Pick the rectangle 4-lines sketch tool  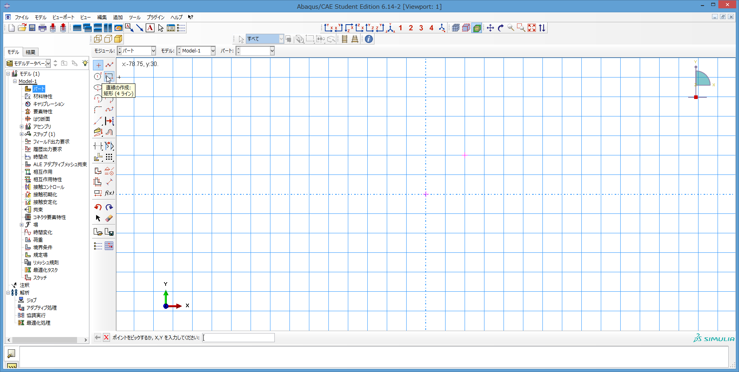point(109,76)
